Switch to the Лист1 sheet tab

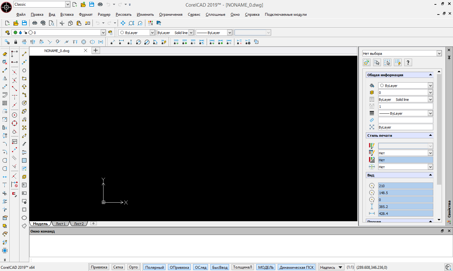coord(61,224)
